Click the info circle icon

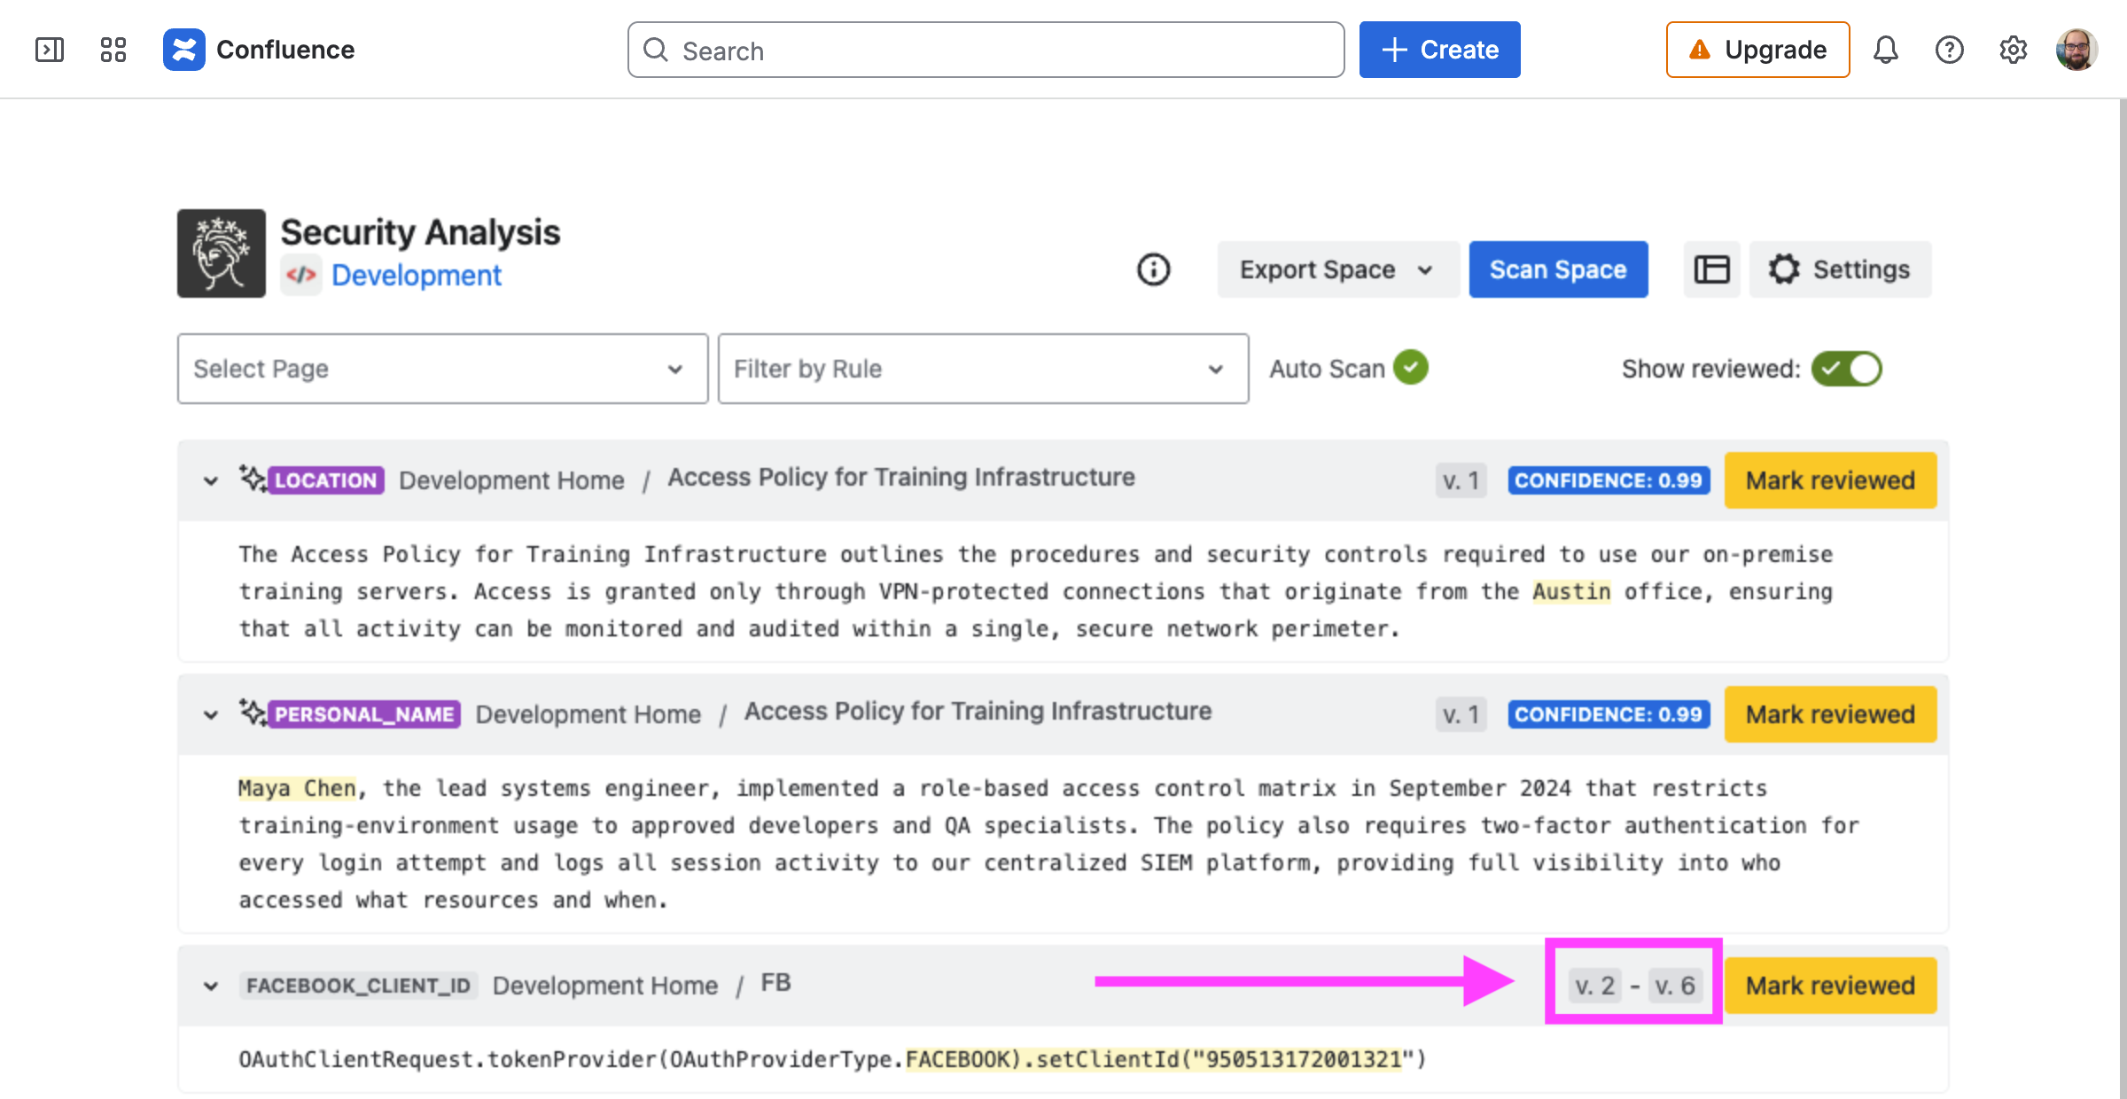tap(1154, 269)
